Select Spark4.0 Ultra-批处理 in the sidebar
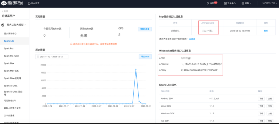 13,93
